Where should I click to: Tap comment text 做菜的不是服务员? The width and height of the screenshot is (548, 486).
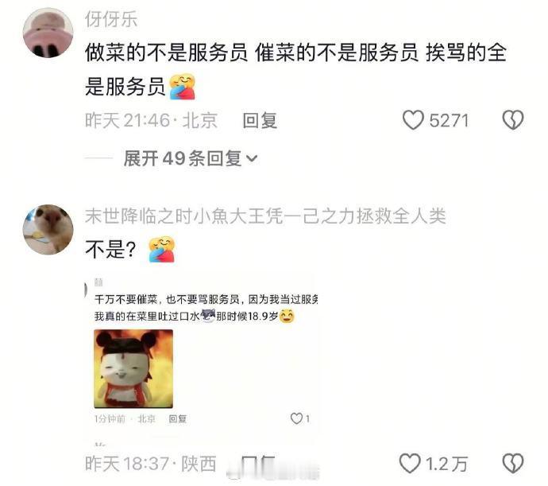point(166,52)
